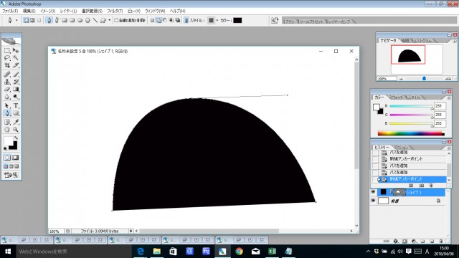Select the Pen tool in toolbox
Screen dimensions: 459x258
tap(7, 113)
